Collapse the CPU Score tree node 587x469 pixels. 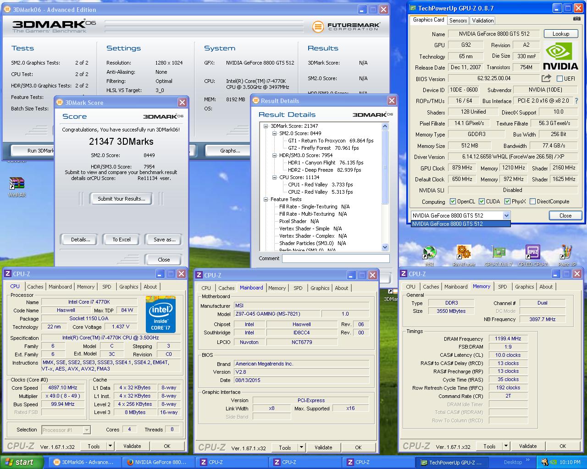pyautogui.click(x=275, y=177)
